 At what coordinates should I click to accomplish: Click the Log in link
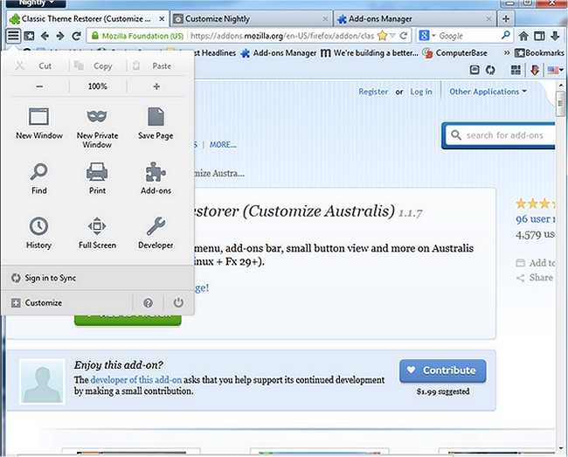(421, 92)
